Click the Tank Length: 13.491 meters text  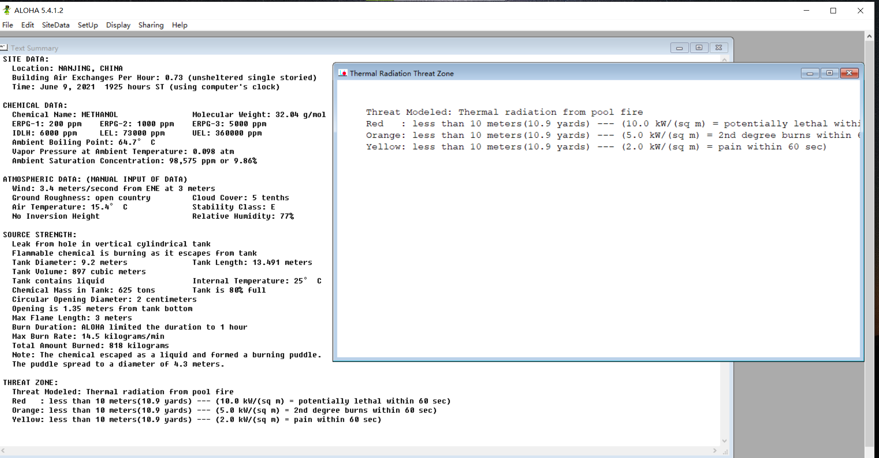[252, 263]
